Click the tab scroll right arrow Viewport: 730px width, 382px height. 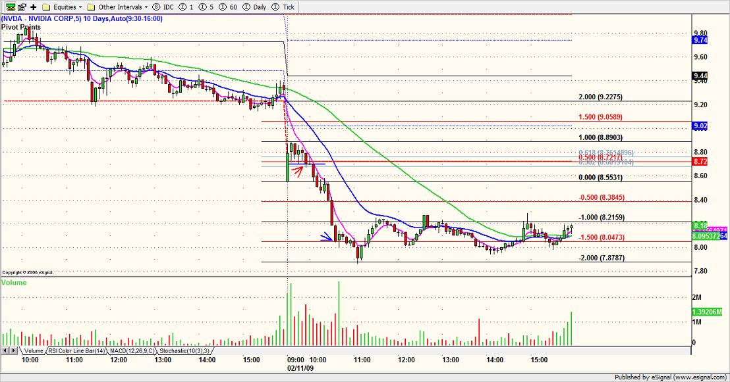click(14, 351)
